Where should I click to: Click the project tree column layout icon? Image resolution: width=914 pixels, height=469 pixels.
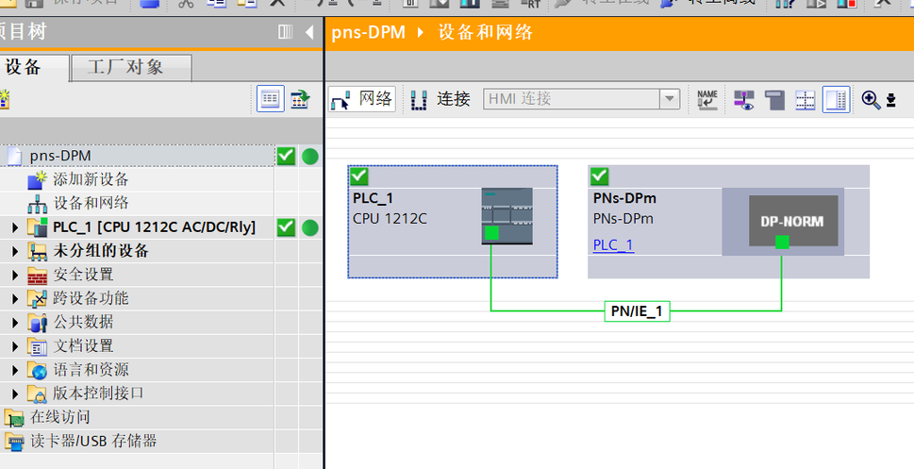pyautogui.click(x=285, y=31)
